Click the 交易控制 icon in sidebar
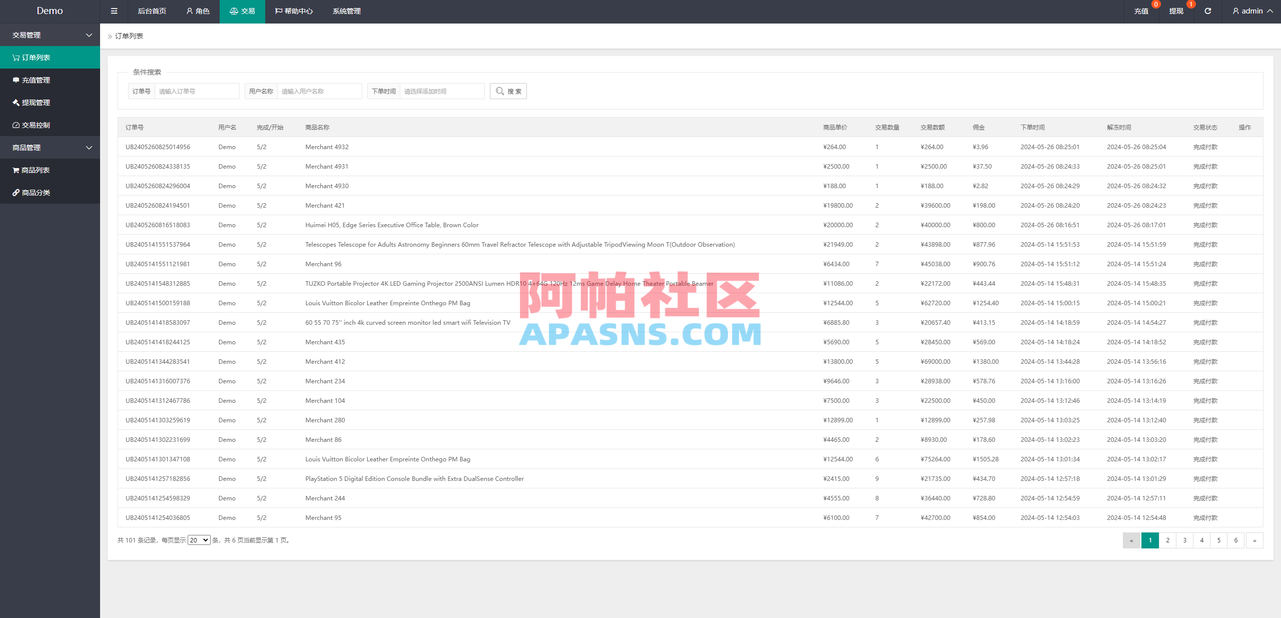Image resolution: width=1281 pixels, height=618 pixels. click(x=15, y=125)
